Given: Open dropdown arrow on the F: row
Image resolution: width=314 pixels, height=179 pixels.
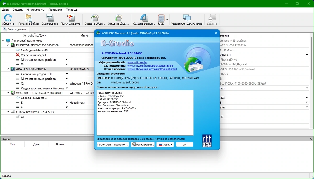Looking at the screenshot, I should [67, 107].
